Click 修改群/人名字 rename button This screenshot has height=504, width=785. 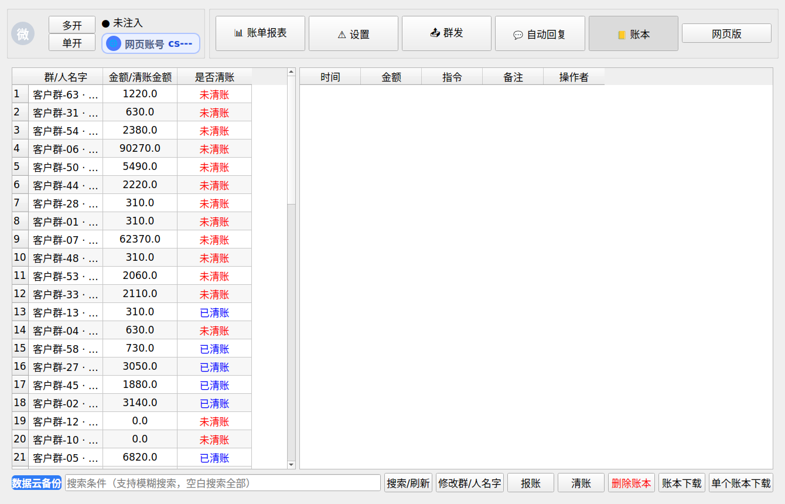pyautogui.click(x=470, y=483)
